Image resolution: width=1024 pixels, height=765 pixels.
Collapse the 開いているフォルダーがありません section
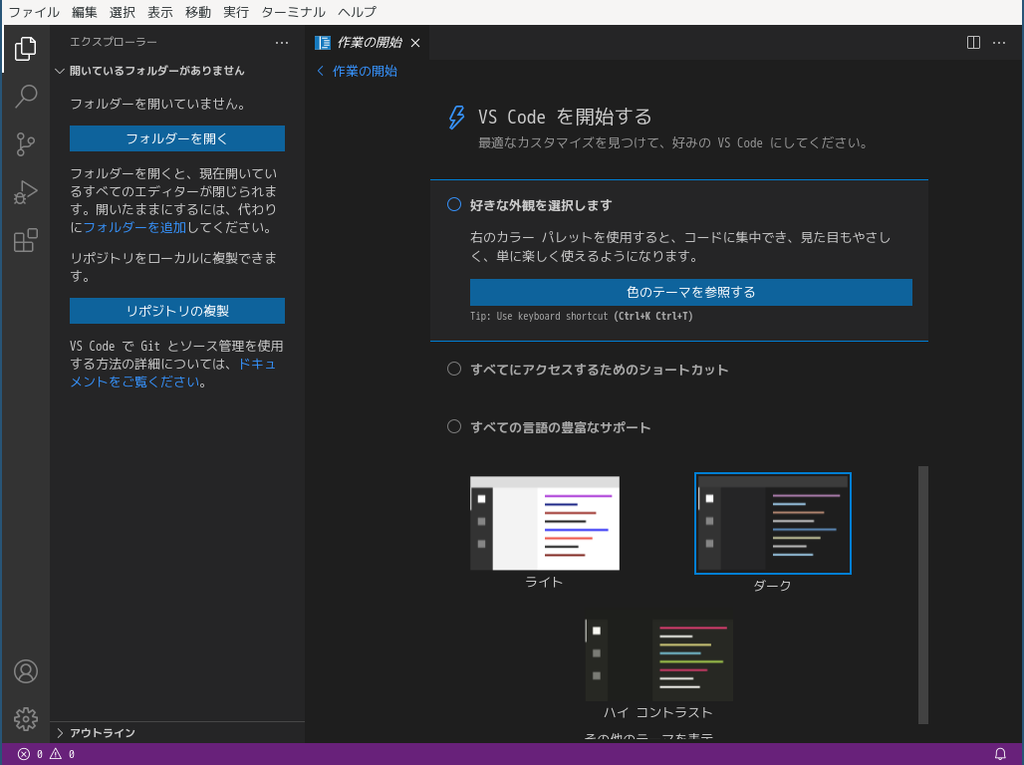(x=60, y=71)
